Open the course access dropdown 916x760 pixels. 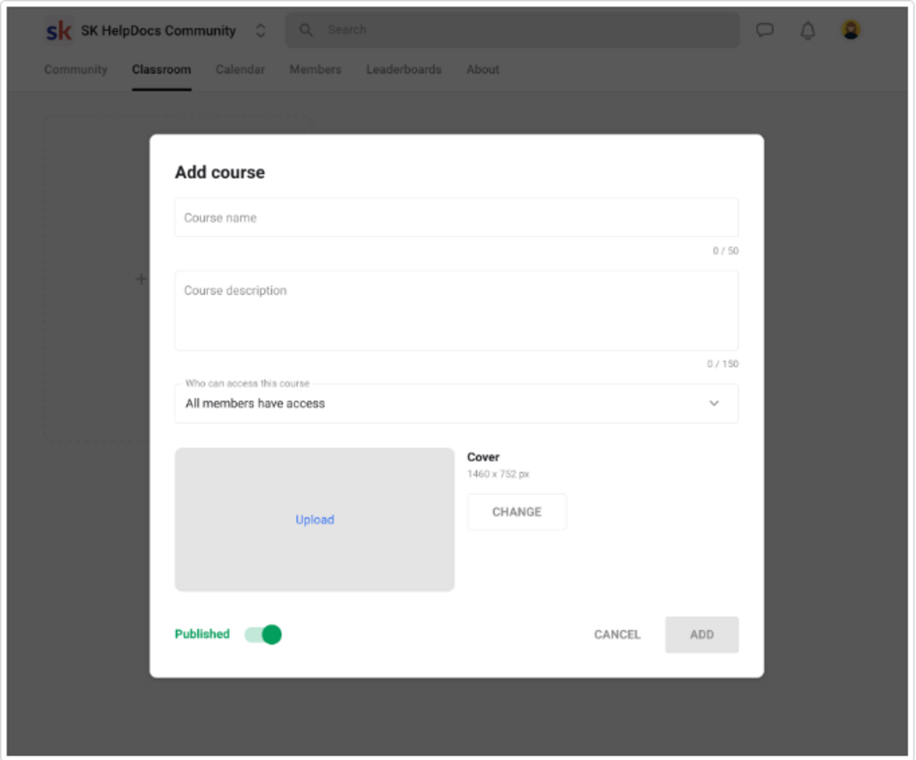click(x=456, y=403)
